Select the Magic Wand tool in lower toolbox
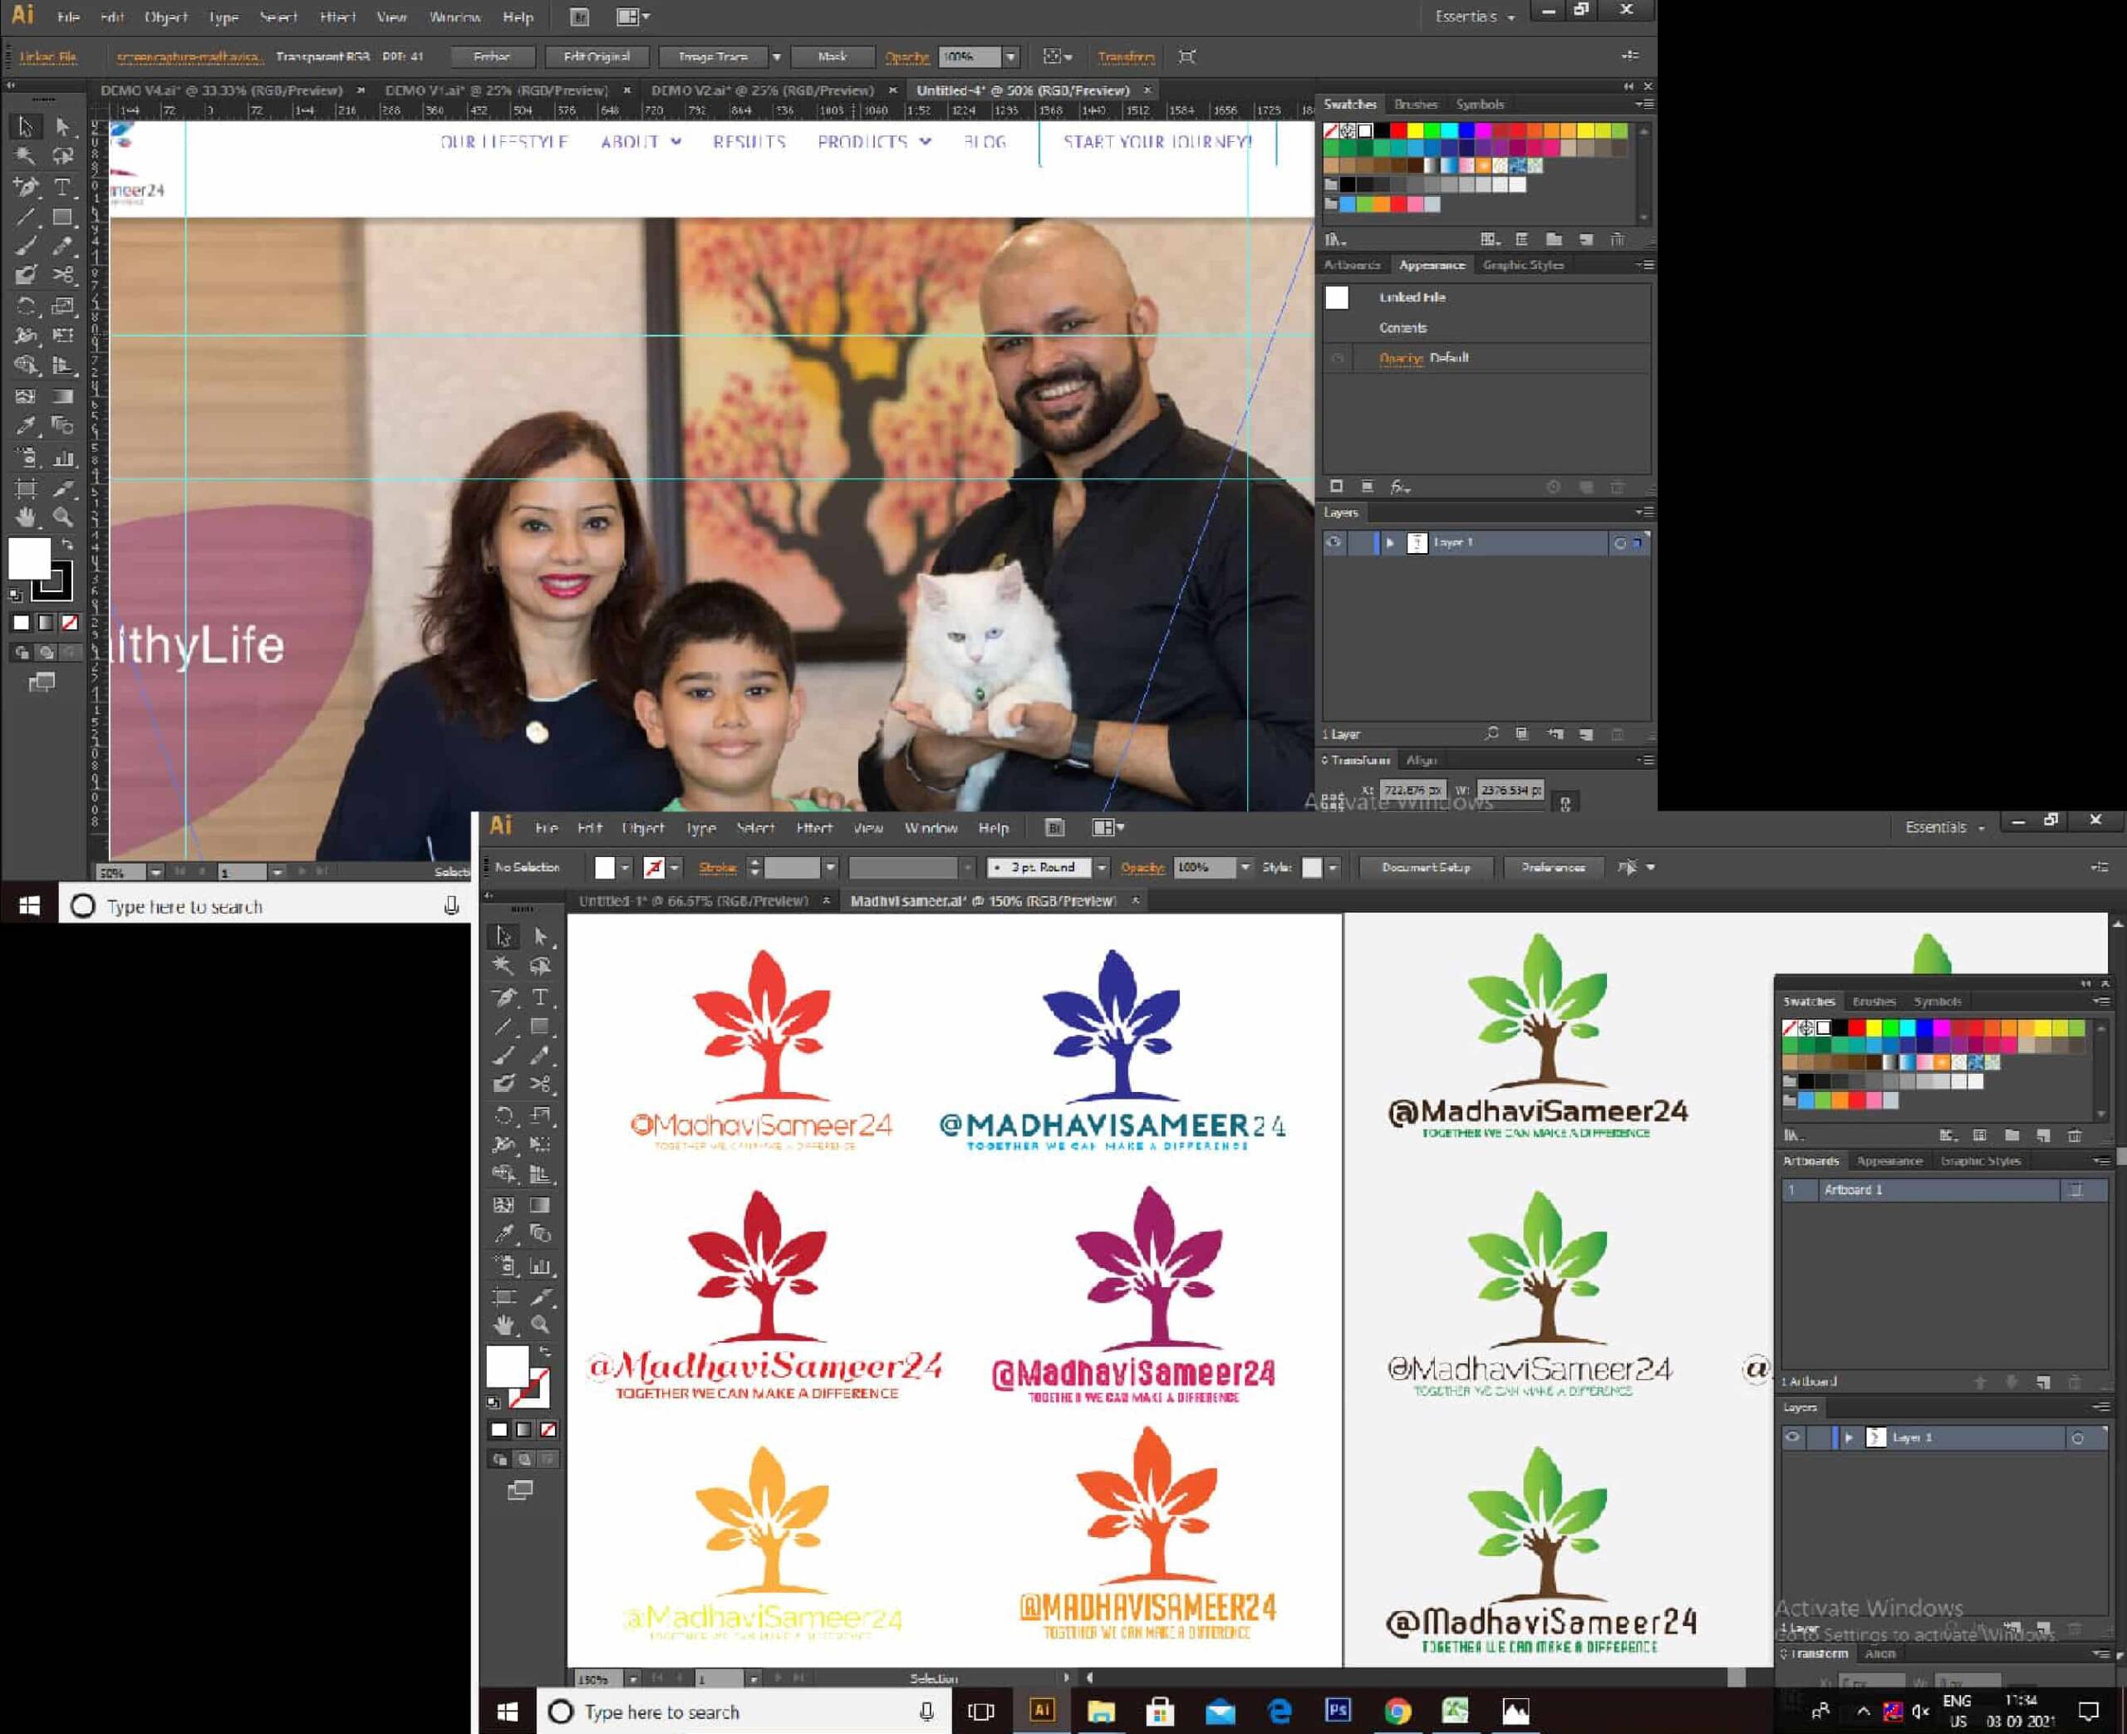 (x=503, y=966)
